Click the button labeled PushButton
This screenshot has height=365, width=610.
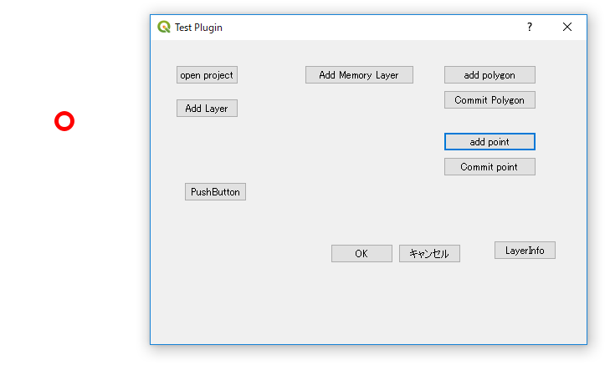(x=215, y=192)
